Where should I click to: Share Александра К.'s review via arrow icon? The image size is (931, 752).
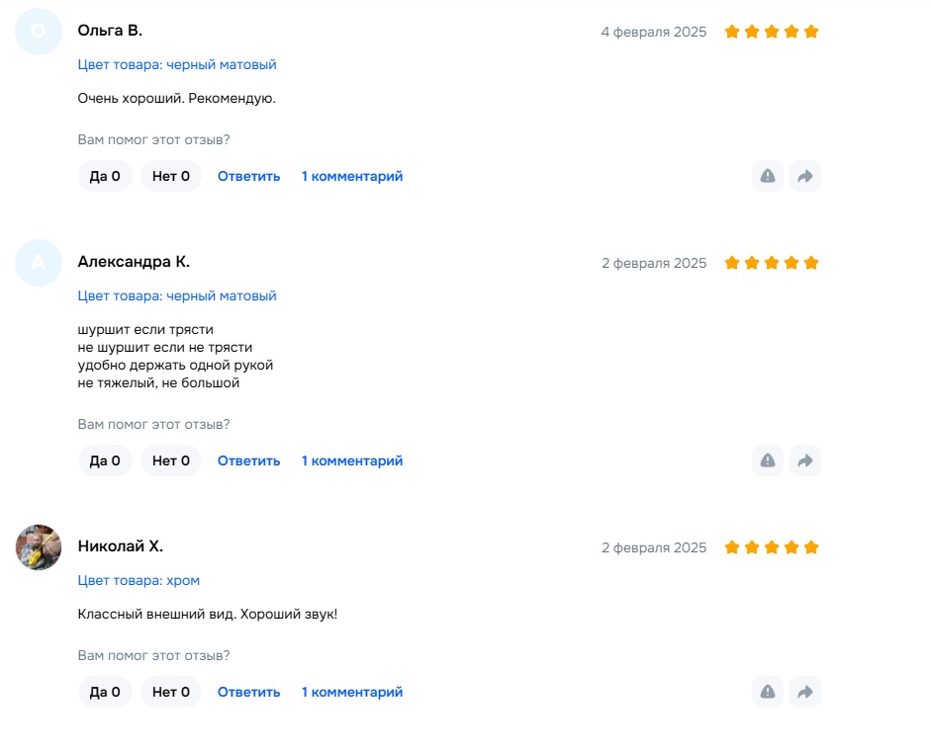805,460
